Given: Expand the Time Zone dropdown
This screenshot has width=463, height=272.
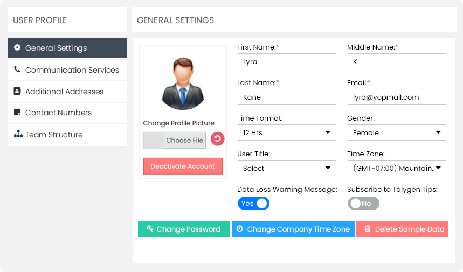Looking at the screenshot, I should pyautogui.click(x=396, y=168).
